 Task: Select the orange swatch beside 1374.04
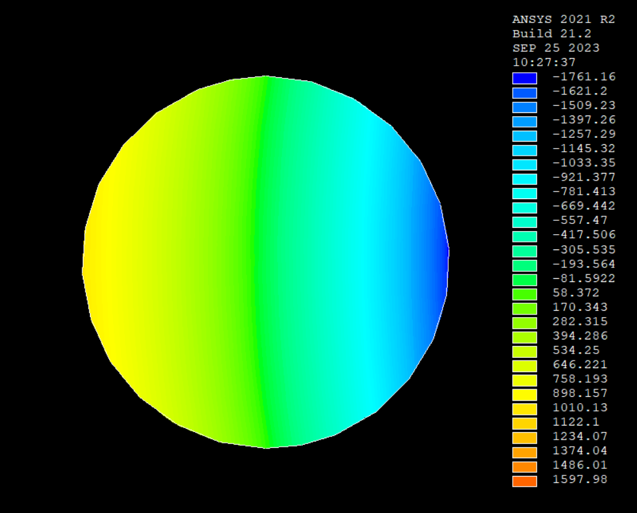[x=525, y=452]
